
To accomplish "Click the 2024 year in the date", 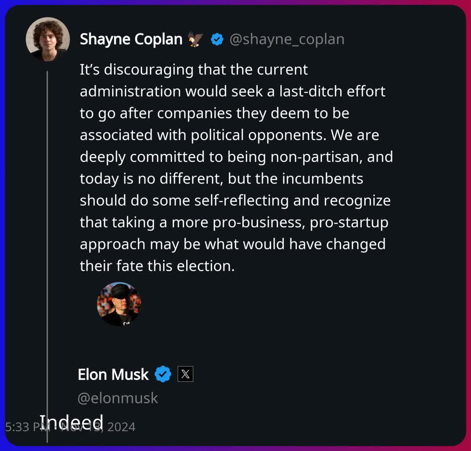I will pyautogui.click(x=122, y=427).
